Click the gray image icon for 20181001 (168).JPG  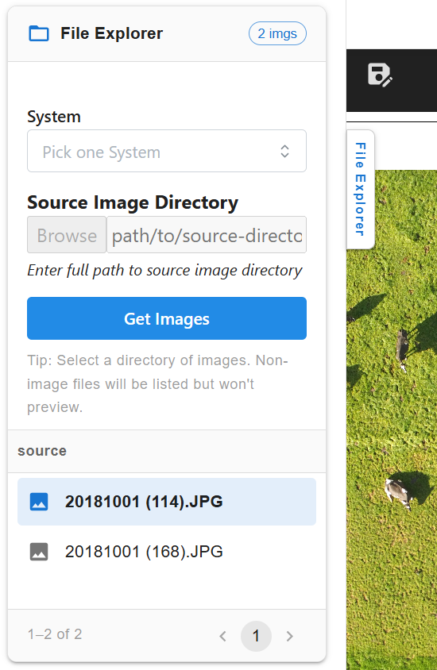click(x=39, y=552)
